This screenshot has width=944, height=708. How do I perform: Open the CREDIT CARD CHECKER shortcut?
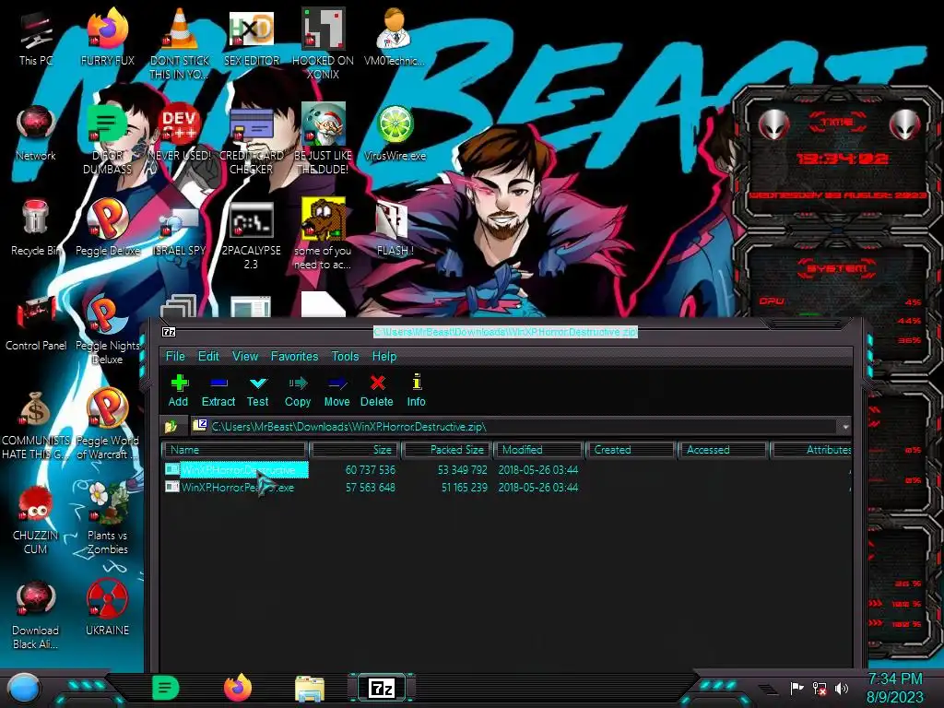tap(252, 140)
